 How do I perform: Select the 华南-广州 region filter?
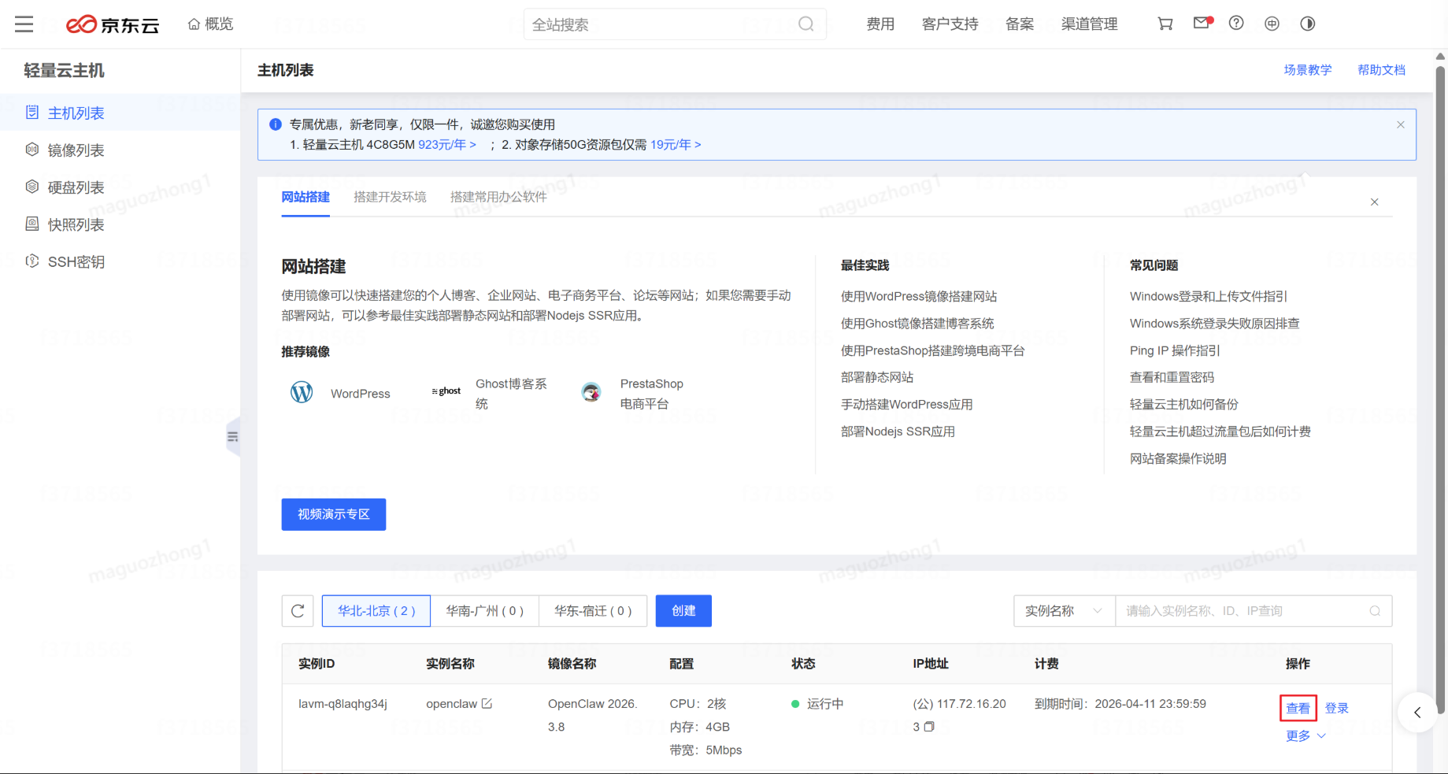click(x=484, y=611)
